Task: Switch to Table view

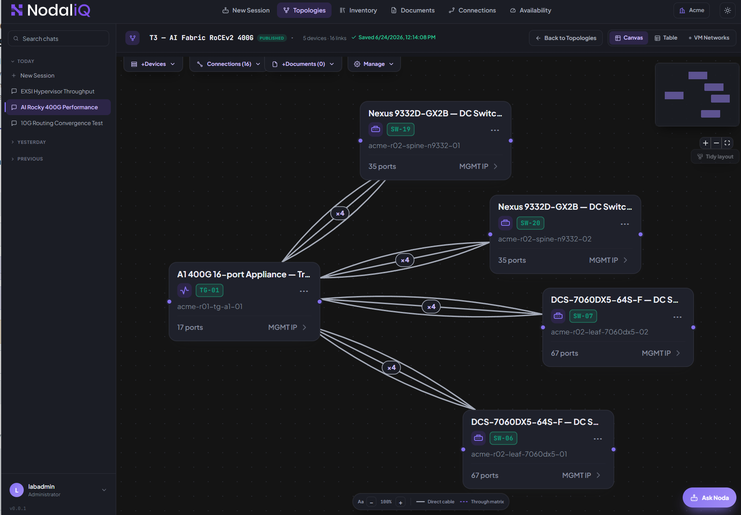Action: pyautogui.click(x=666, y=38)
